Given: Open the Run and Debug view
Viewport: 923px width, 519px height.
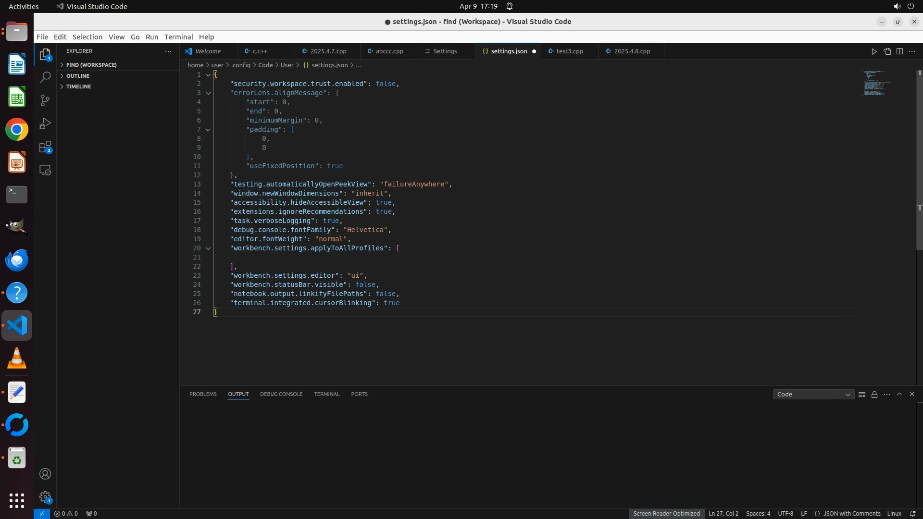Looking at the screenshot, I should point(45,124).
